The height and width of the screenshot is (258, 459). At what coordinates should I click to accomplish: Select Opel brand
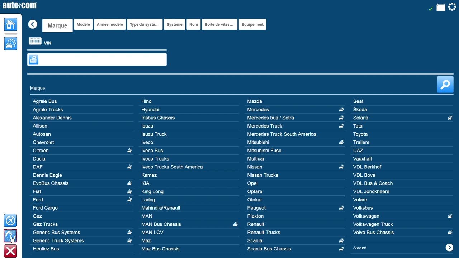tap(252, 183)
